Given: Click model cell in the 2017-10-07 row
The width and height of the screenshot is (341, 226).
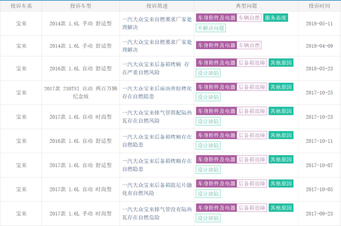Looking at the screenshot, I should click(81, 165).
